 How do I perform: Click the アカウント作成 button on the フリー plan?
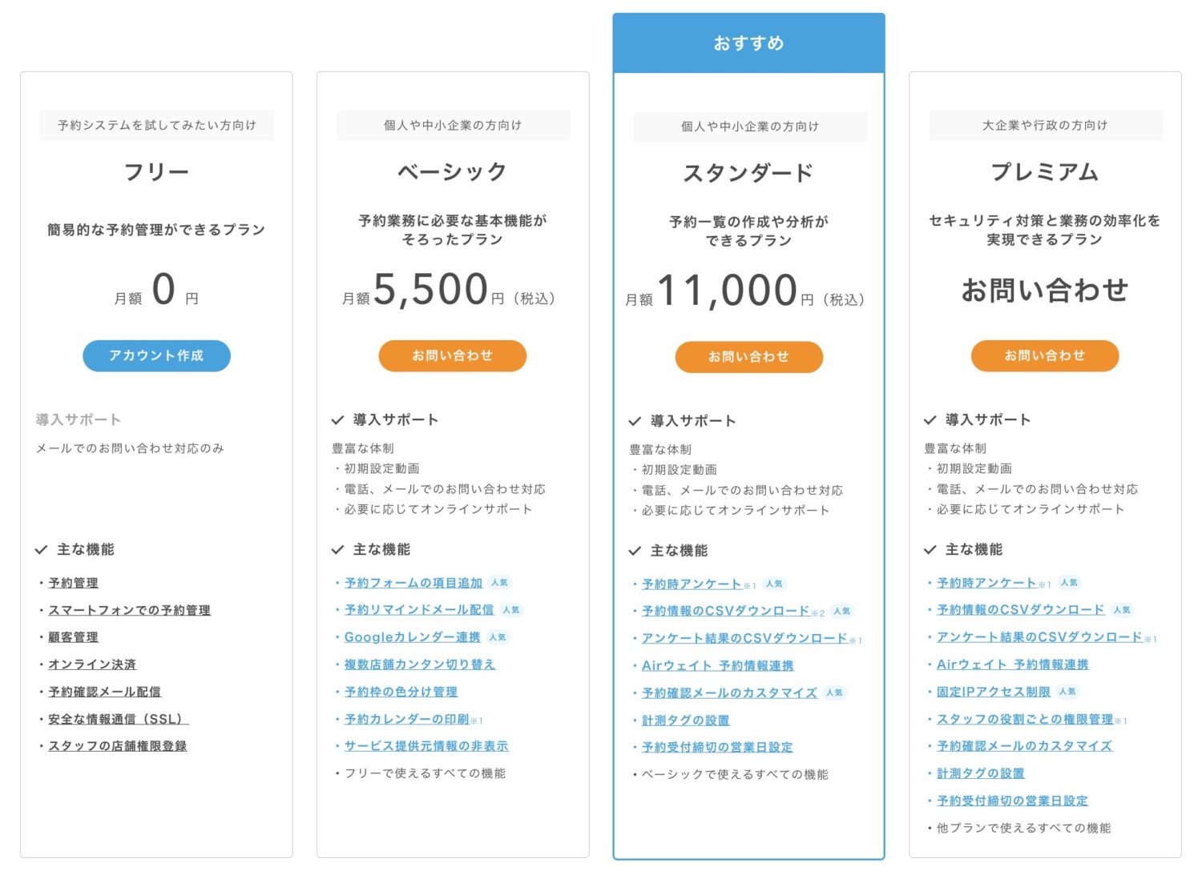[x=155, y=355]
